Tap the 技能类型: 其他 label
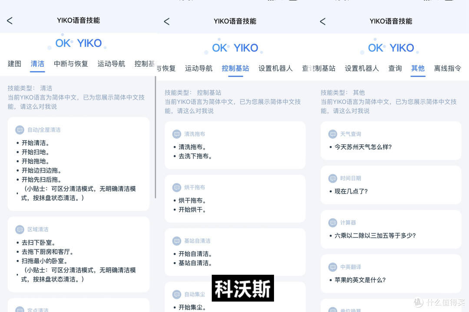Image resolution: width=469 pixels, height=312 pixels. coord(343,93)
